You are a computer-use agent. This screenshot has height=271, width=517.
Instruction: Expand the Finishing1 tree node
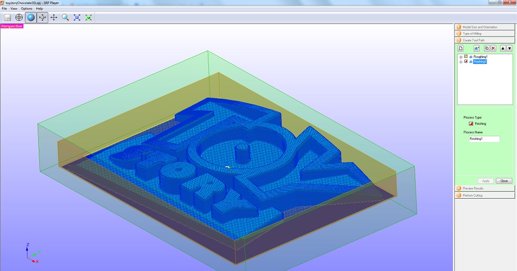click(x=461, y=62)
